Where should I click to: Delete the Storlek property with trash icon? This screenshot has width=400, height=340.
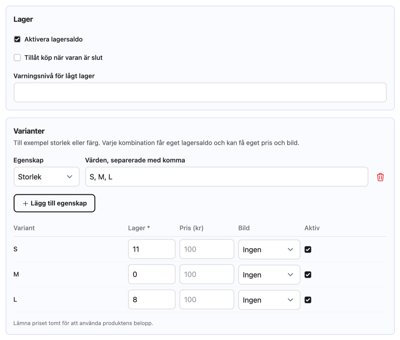(x=380, y=177)
